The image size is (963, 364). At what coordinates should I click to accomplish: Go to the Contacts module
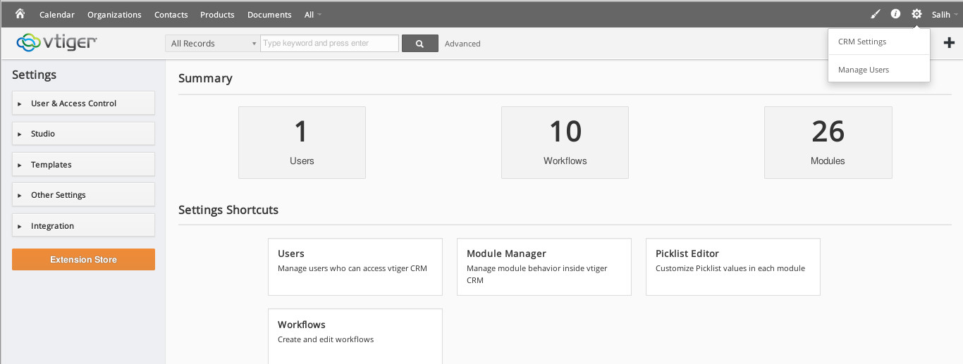coord(171,14)
